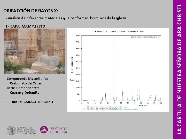Click the X-ray diffraction chart image

[x=118, y=70]
